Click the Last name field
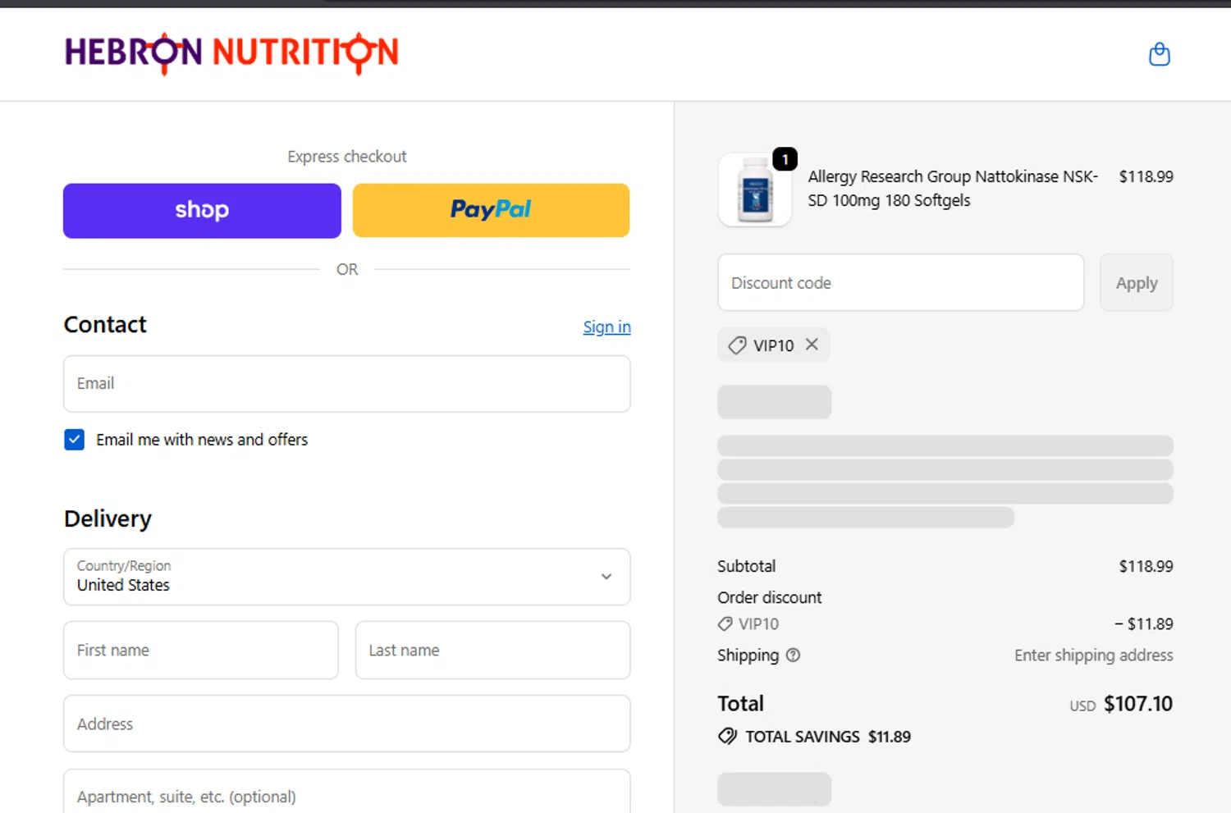Image resolution: width=1231 pixels, height=813 pixels. [x=492, y=650]
